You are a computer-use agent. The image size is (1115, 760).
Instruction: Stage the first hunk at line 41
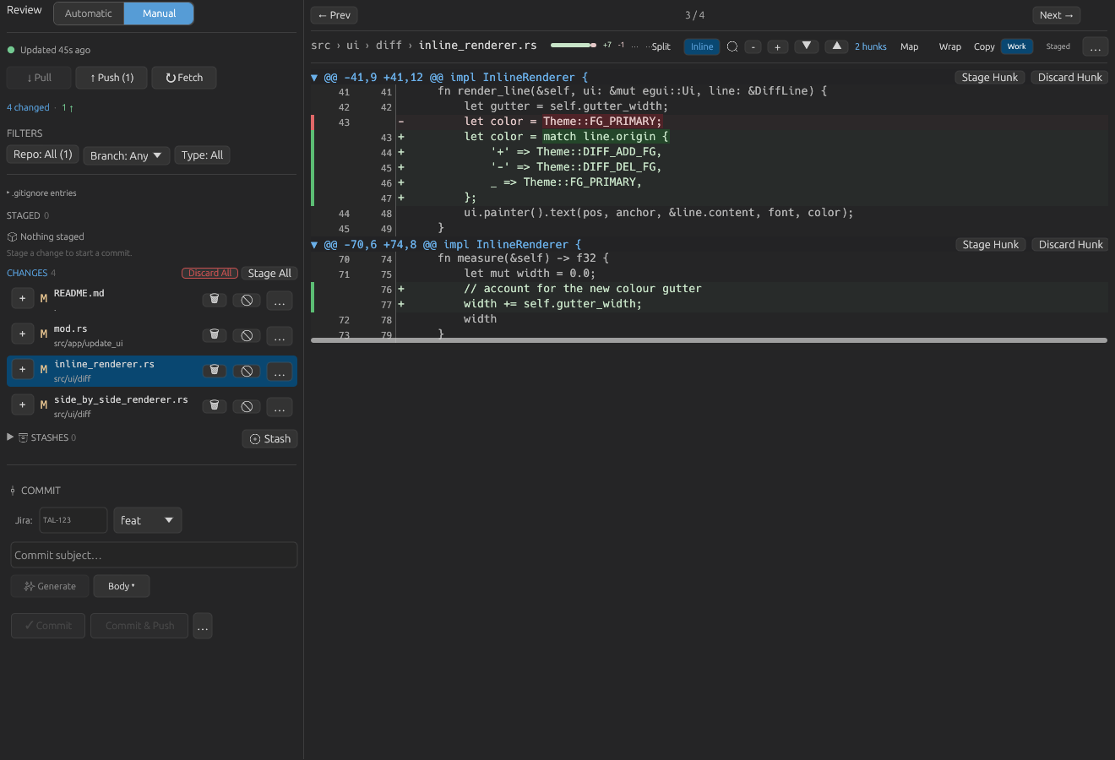pos(990,77)
